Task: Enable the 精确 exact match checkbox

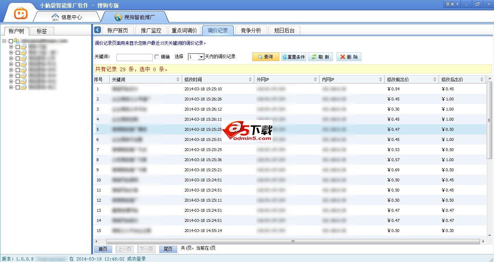Action: tap(157, 57)
